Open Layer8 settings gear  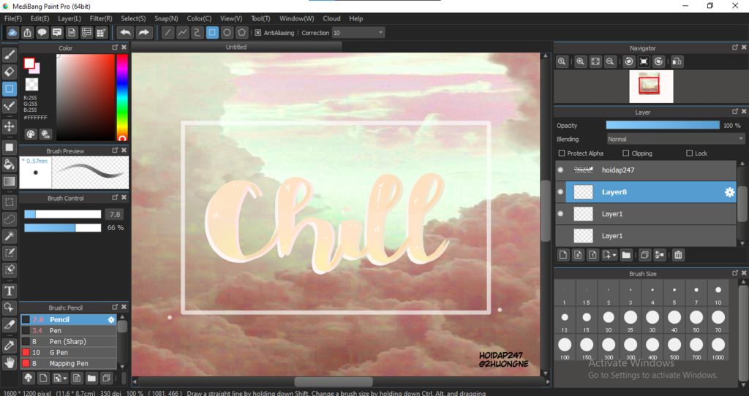(x=729, y=192)
